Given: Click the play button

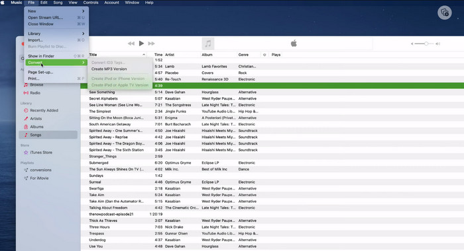Looking at the screenshot, I should pos(141,44).
